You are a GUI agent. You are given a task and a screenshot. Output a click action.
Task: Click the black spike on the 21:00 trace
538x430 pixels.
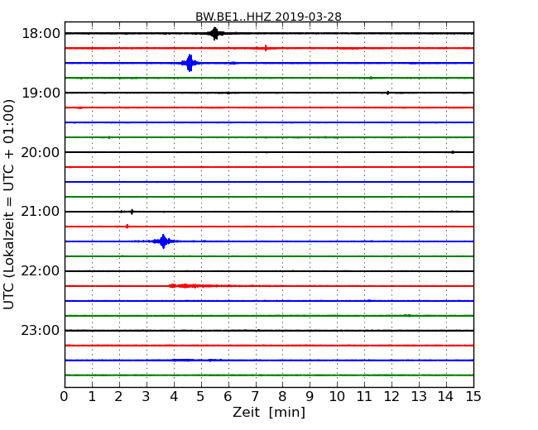click(x=132, y=212)
